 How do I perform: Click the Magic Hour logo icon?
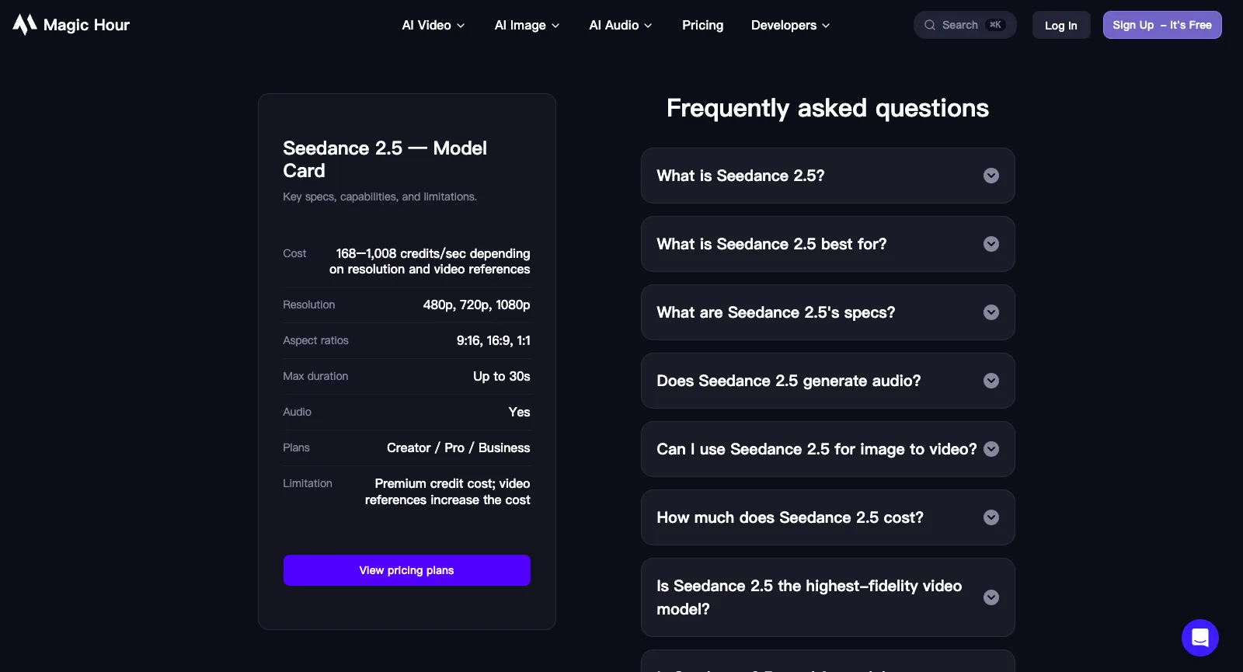[x=25, y=25]
